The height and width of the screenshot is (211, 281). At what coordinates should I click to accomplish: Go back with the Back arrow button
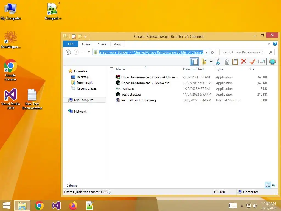click(68, 52)
